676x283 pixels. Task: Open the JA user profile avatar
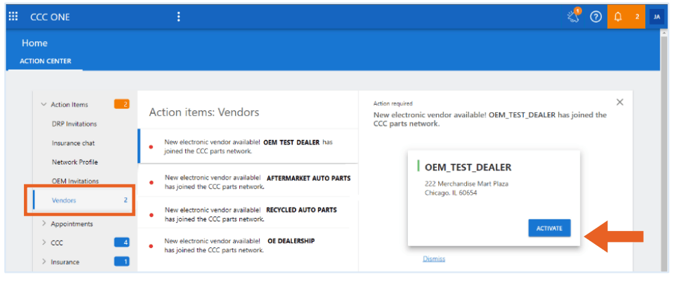pos(657,17)
